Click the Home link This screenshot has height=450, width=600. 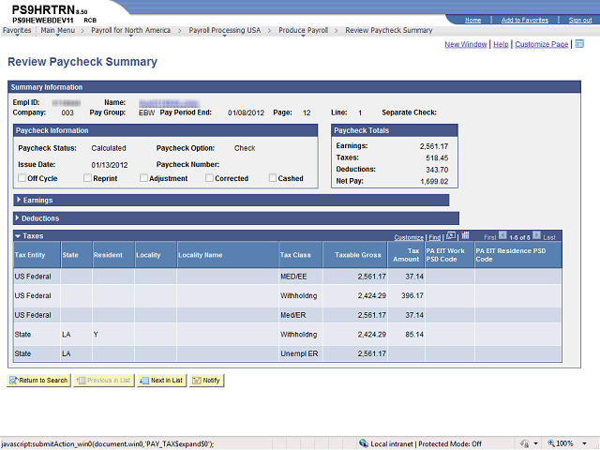coord(472,21)
